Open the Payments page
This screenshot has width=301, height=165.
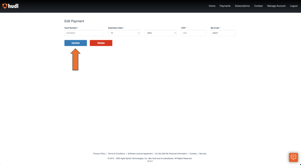coord(225,6)
